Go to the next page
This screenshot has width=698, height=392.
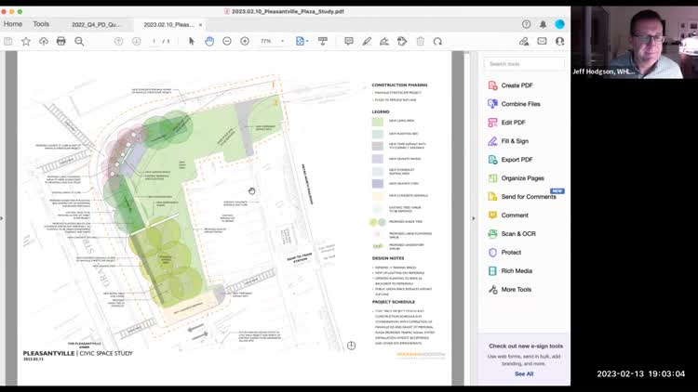136,41
